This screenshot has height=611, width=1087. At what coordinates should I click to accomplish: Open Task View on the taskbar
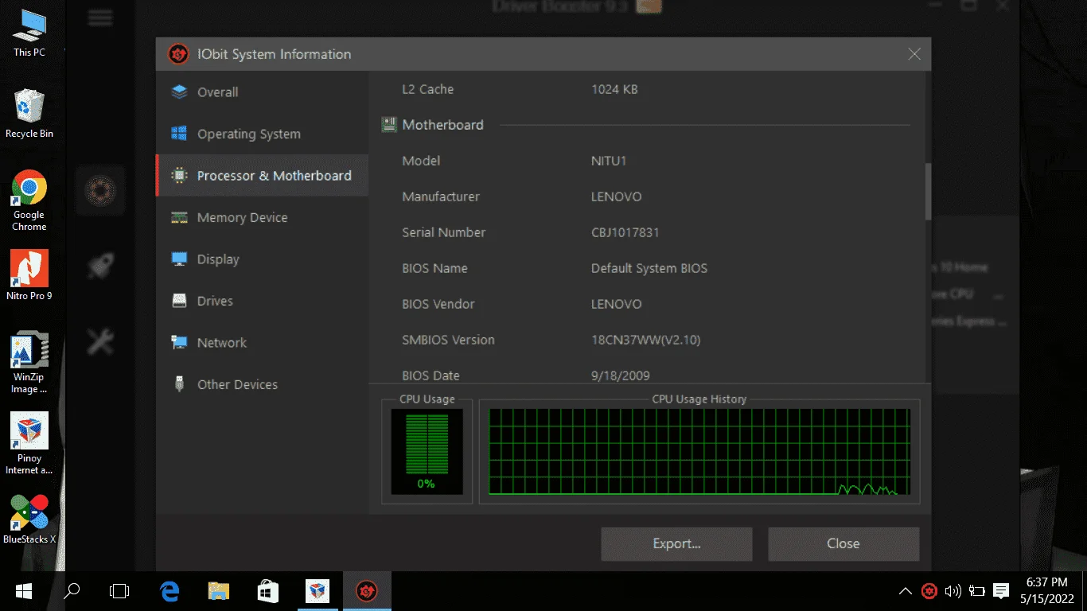click(119, 591)
